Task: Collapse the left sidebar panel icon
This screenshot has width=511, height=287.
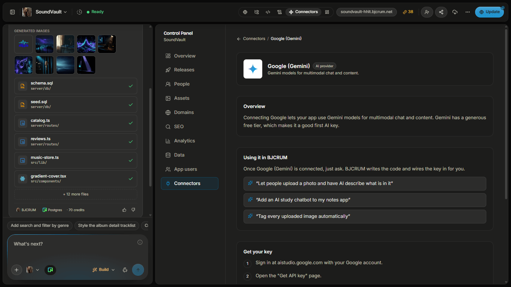Action: click(x=12, y=12)
